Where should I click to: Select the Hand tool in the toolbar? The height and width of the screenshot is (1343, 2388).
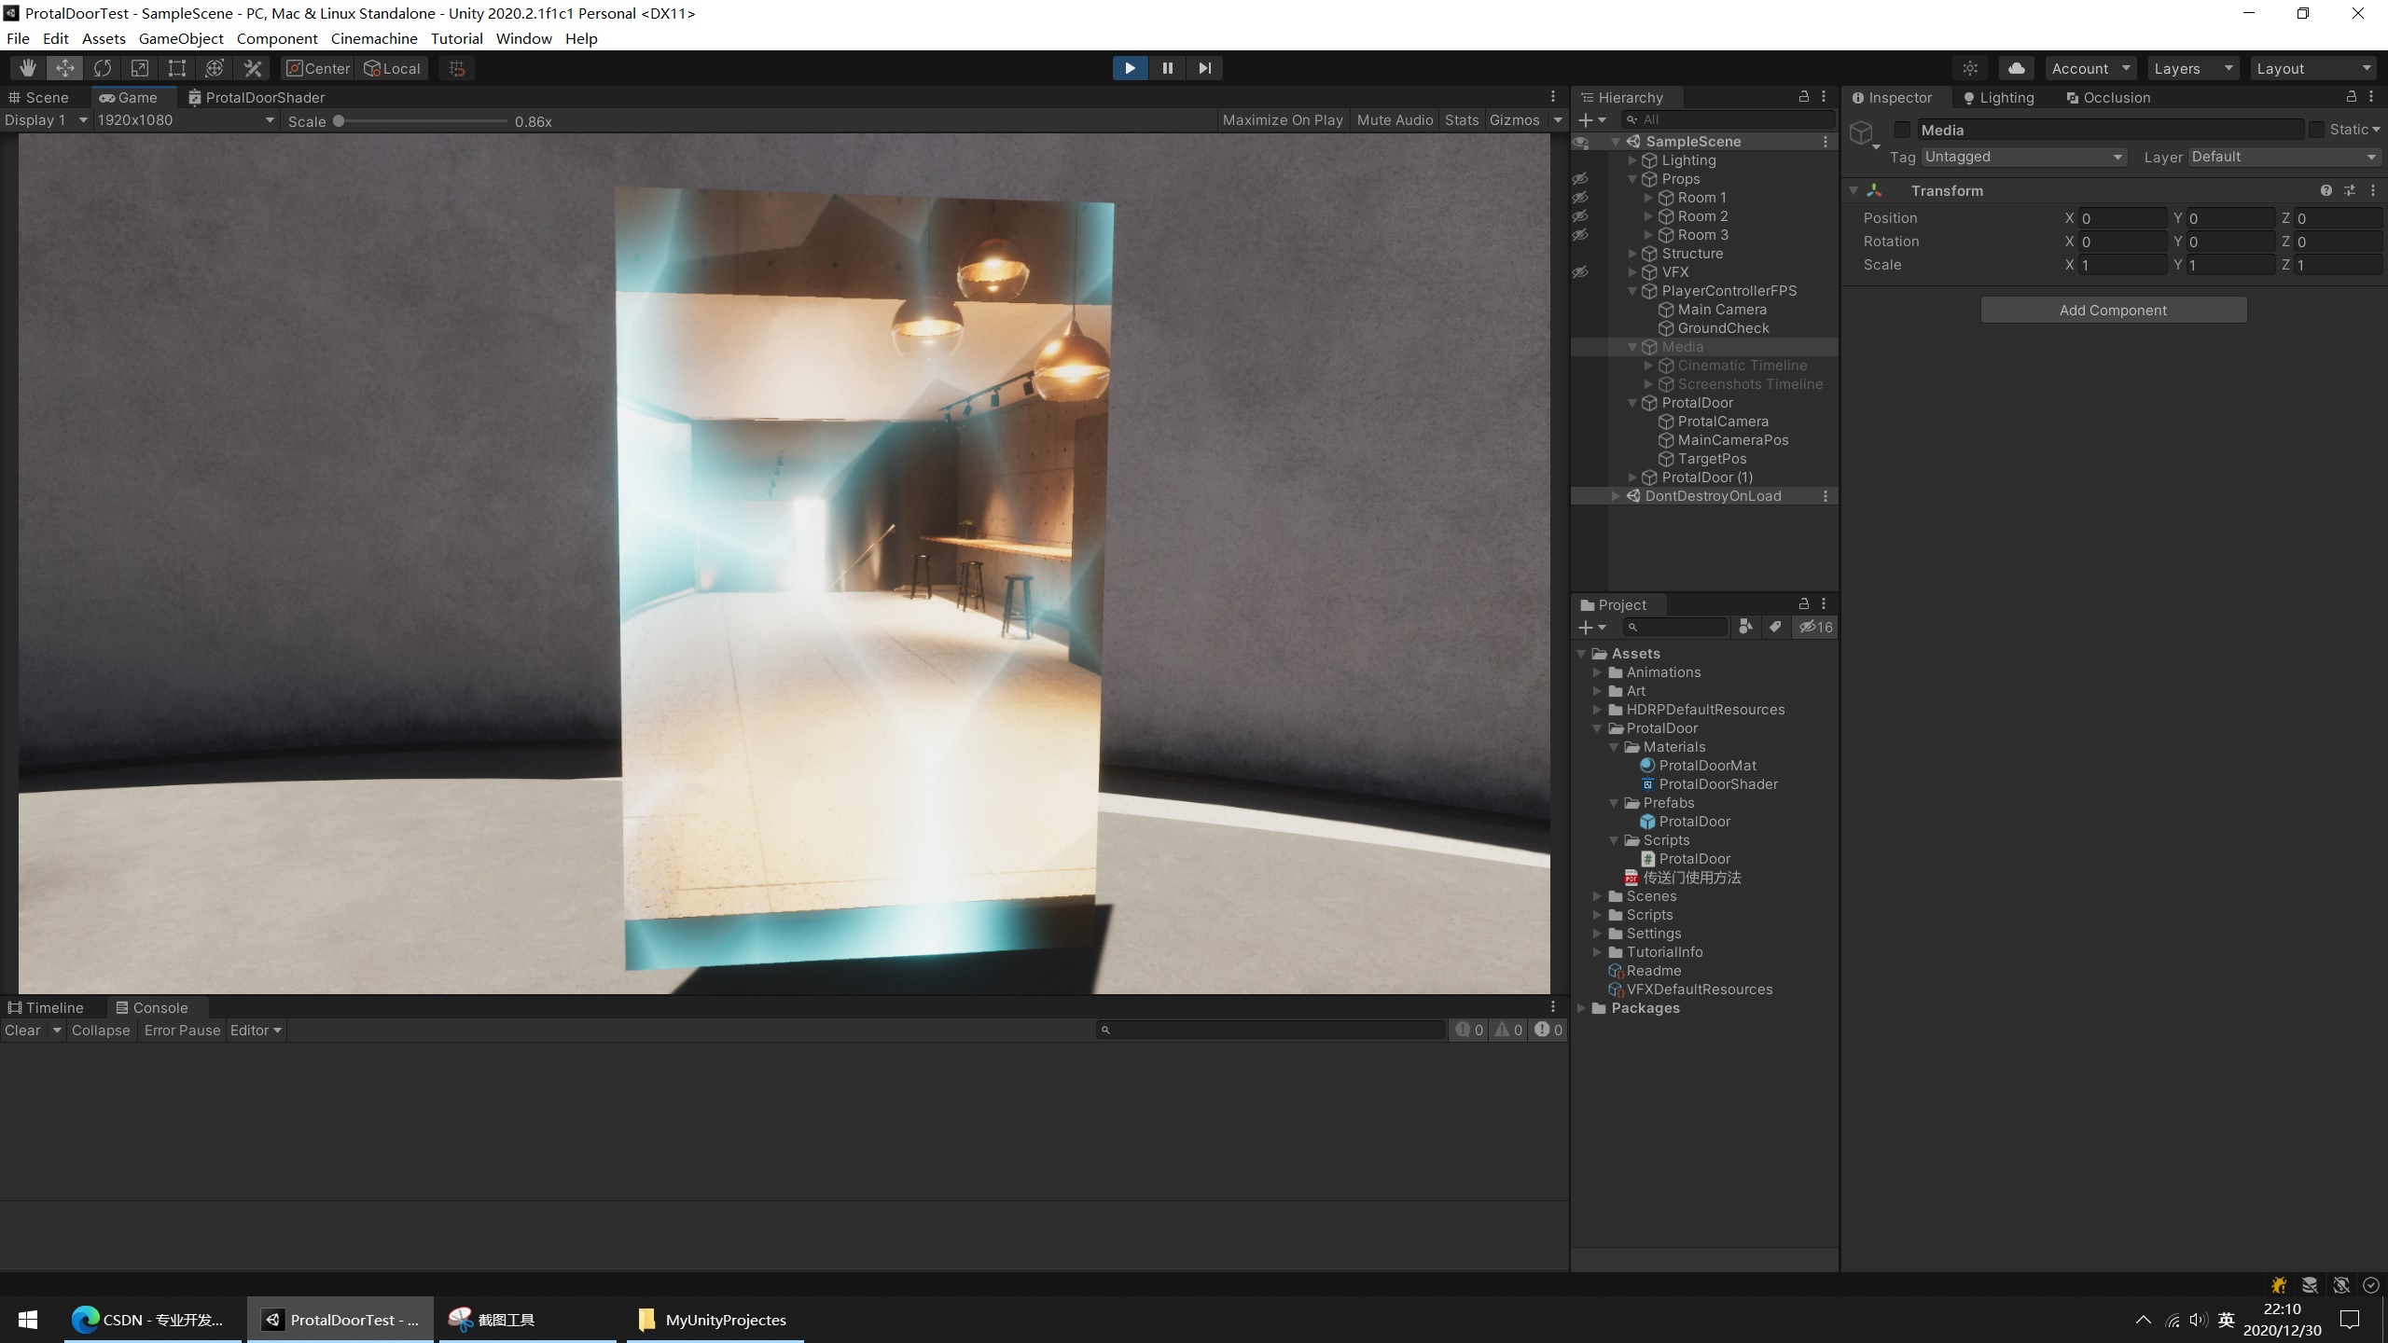[x=28, y=68]
